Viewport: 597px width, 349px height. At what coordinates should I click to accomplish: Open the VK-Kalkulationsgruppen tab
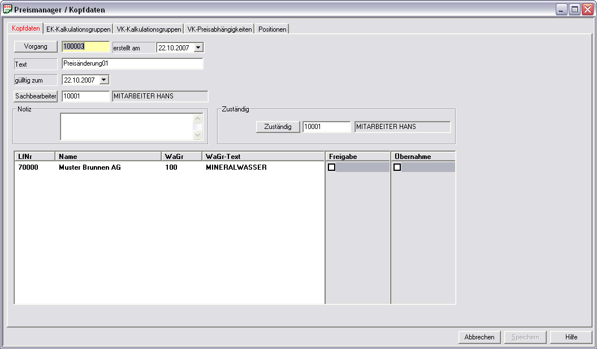point(149,29)
